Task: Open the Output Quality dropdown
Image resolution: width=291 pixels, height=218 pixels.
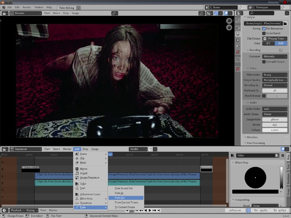Action: 275,80
